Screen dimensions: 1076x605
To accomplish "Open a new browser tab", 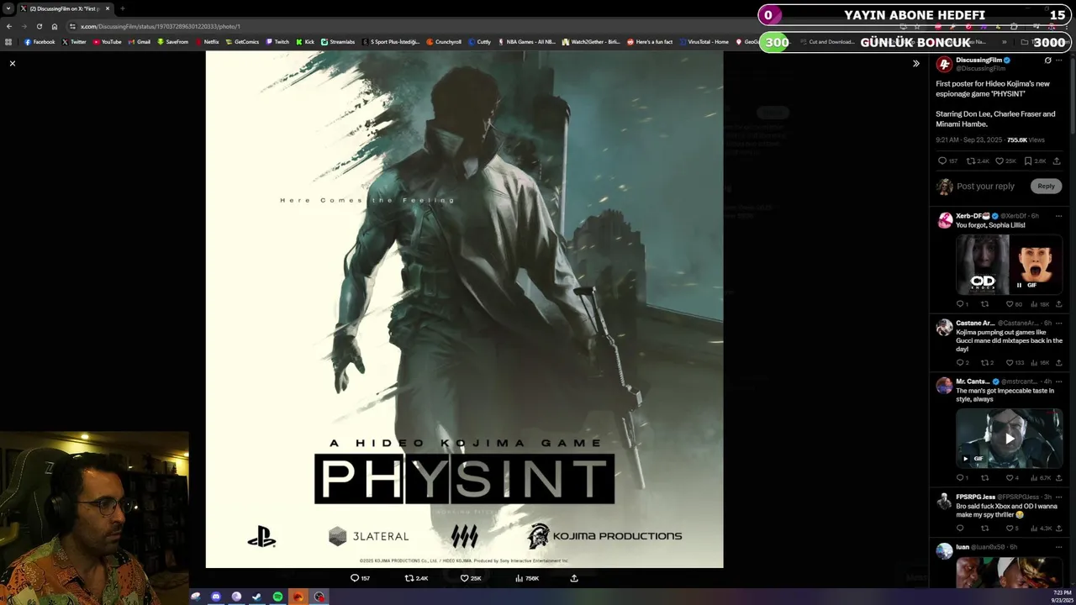I will point(122,8).
